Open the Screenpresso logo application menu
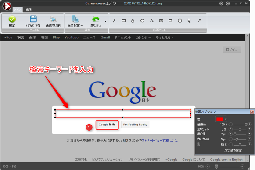The width and height of the screenshot is (255, 170). 7,6
